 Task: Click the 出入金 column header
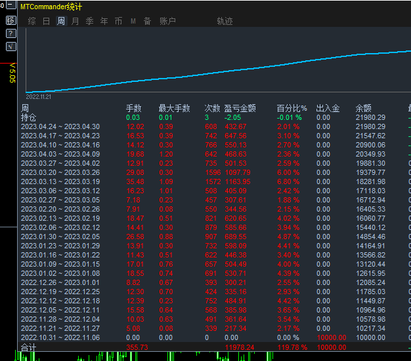pos(328,108)
